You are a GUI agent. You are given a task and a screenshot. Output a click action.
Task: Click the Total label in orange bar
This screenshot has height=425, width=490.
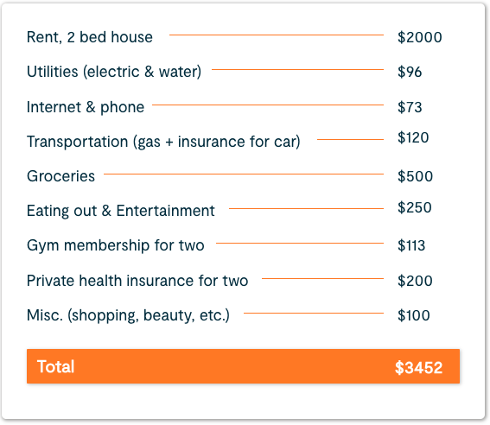click(x=55, y=366)
